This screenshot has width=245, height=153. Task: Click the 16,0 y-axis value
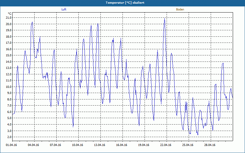9,49
